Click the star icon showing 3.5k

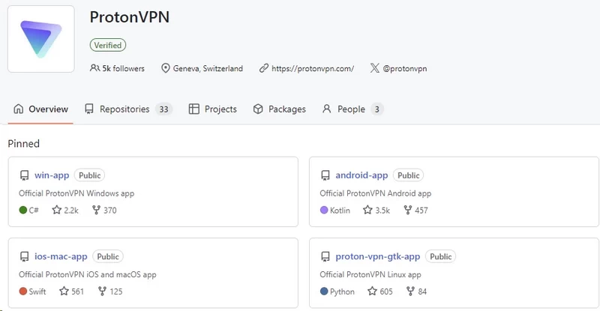(x=367, y=210)
